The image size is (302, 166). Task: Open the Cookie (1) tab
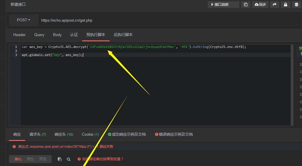90,134
